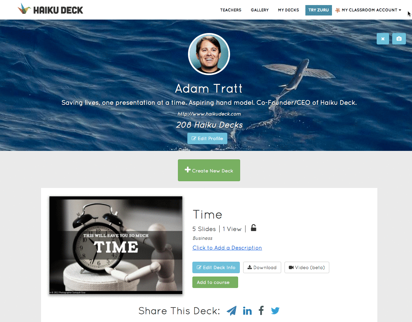The width and height of the screenshot is (412, 322).
Task: Click the Add to course button
Action: click(215, 282)
